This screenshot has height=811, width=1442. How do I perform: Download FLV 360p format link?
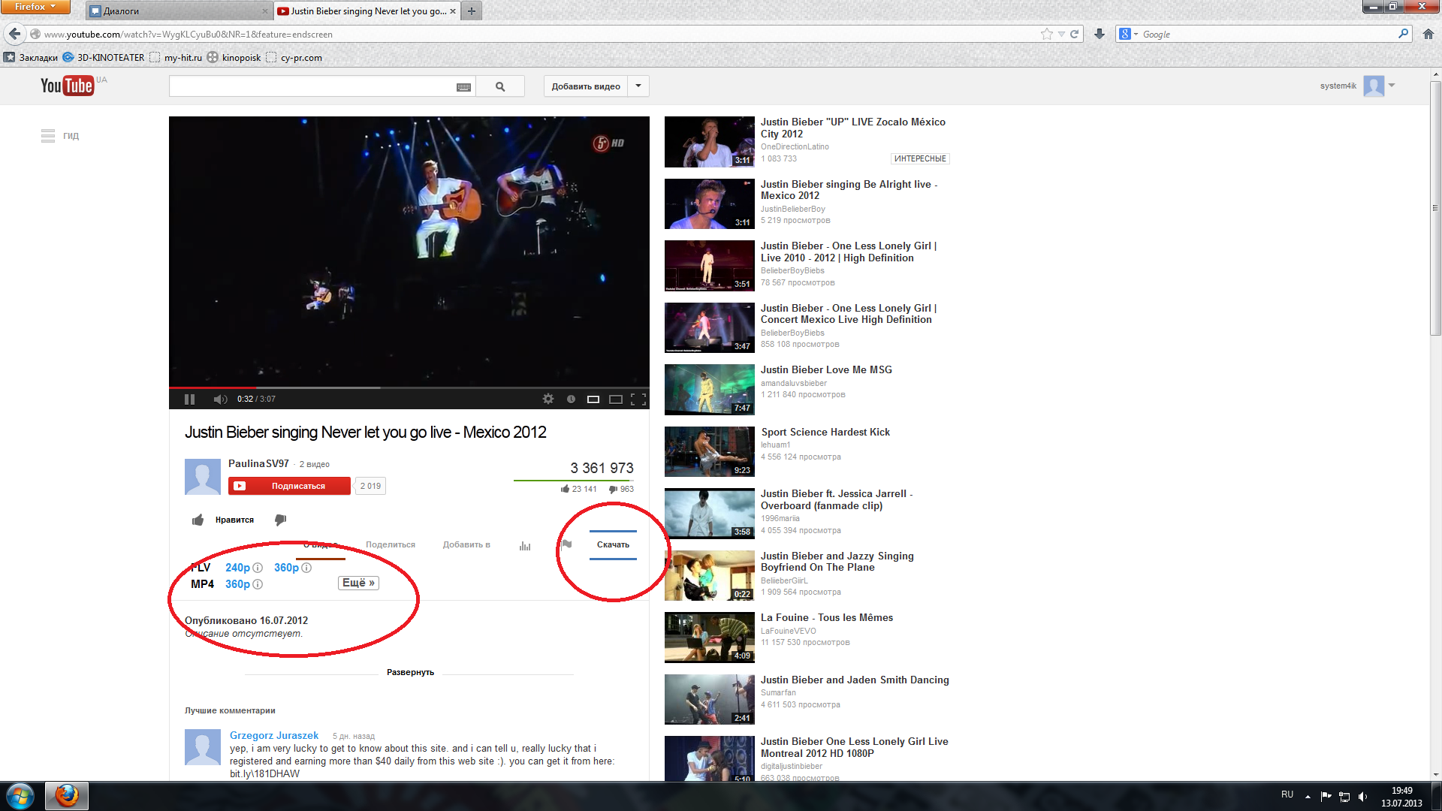click(x=286, y=568)
